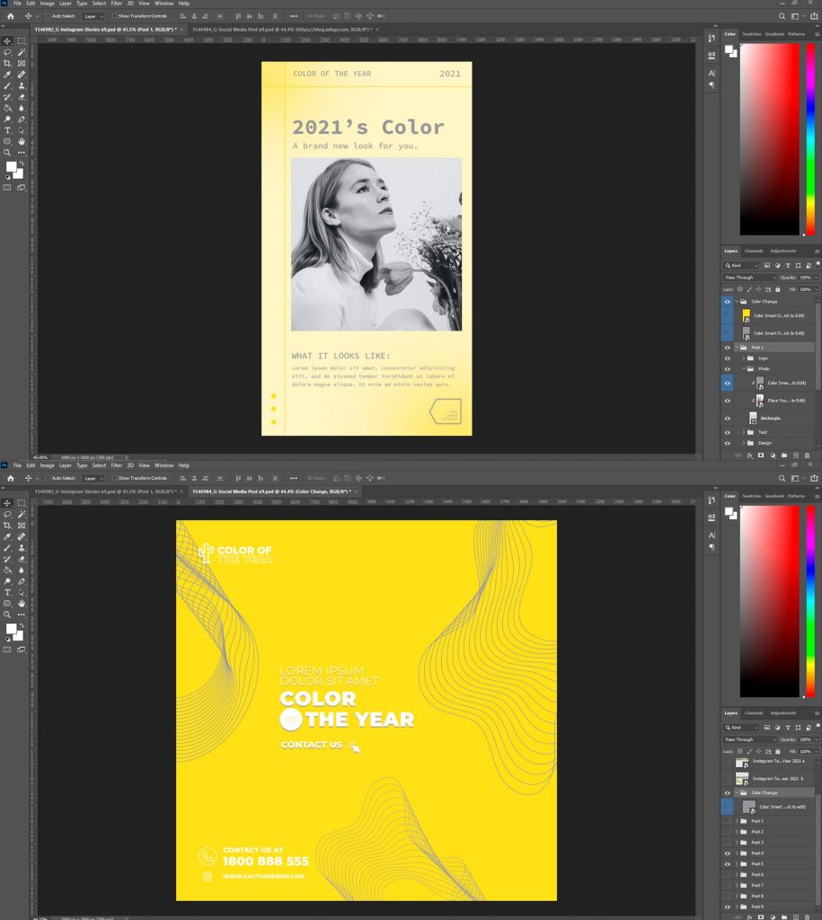Open Image menu in top window

(x=47, y=4)
